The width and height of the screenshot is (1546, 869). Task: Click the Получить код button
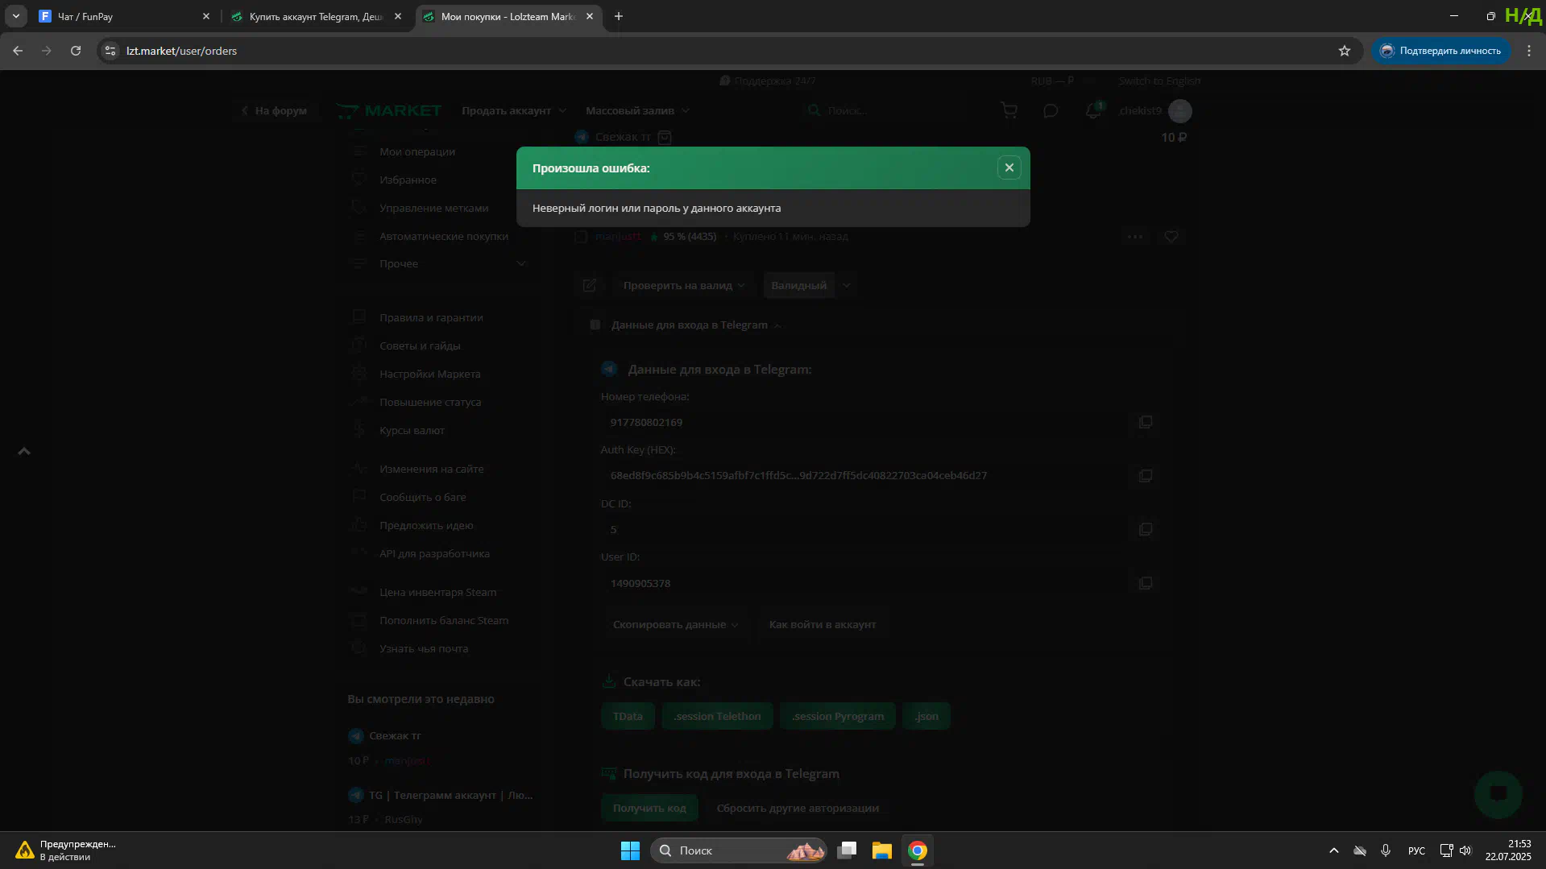649,808
